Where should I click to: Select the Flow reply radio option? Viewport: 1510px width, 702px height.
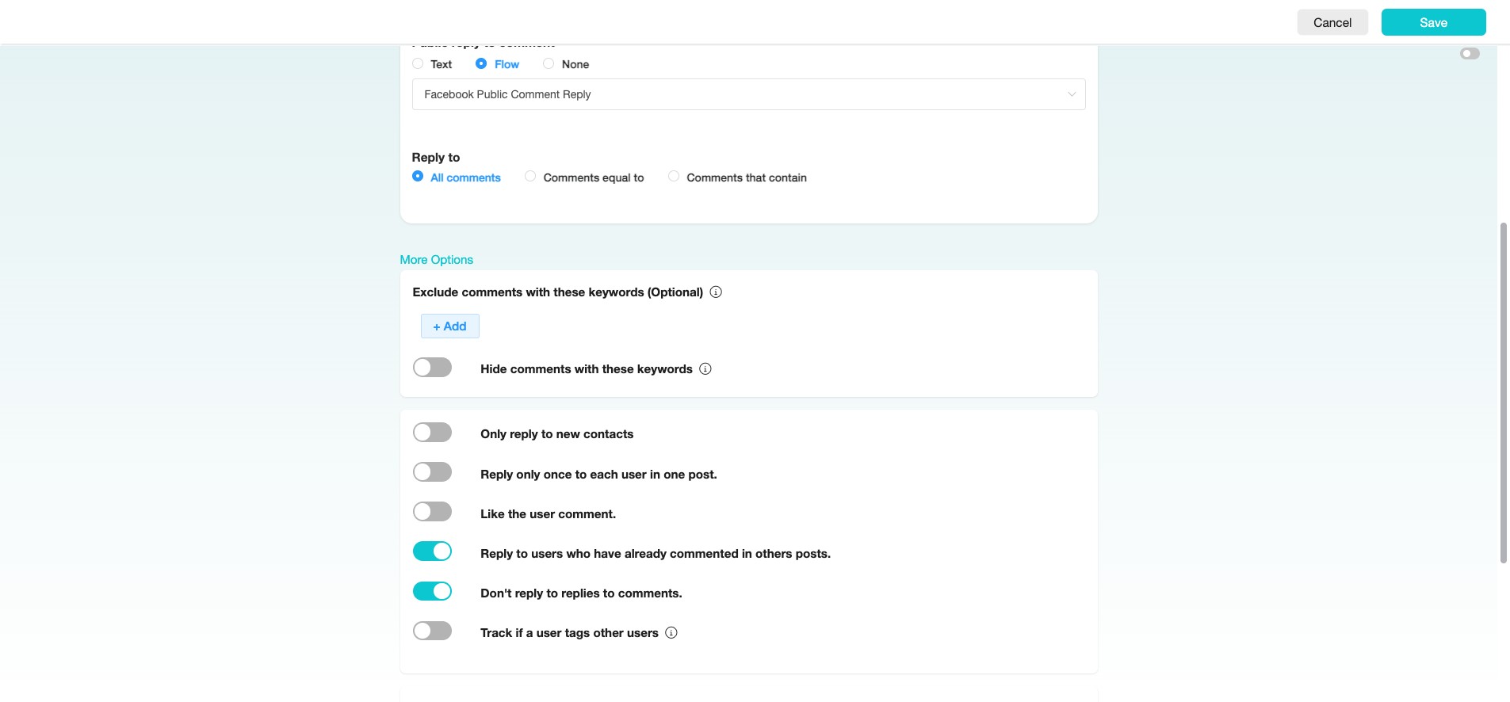point(481,64)
